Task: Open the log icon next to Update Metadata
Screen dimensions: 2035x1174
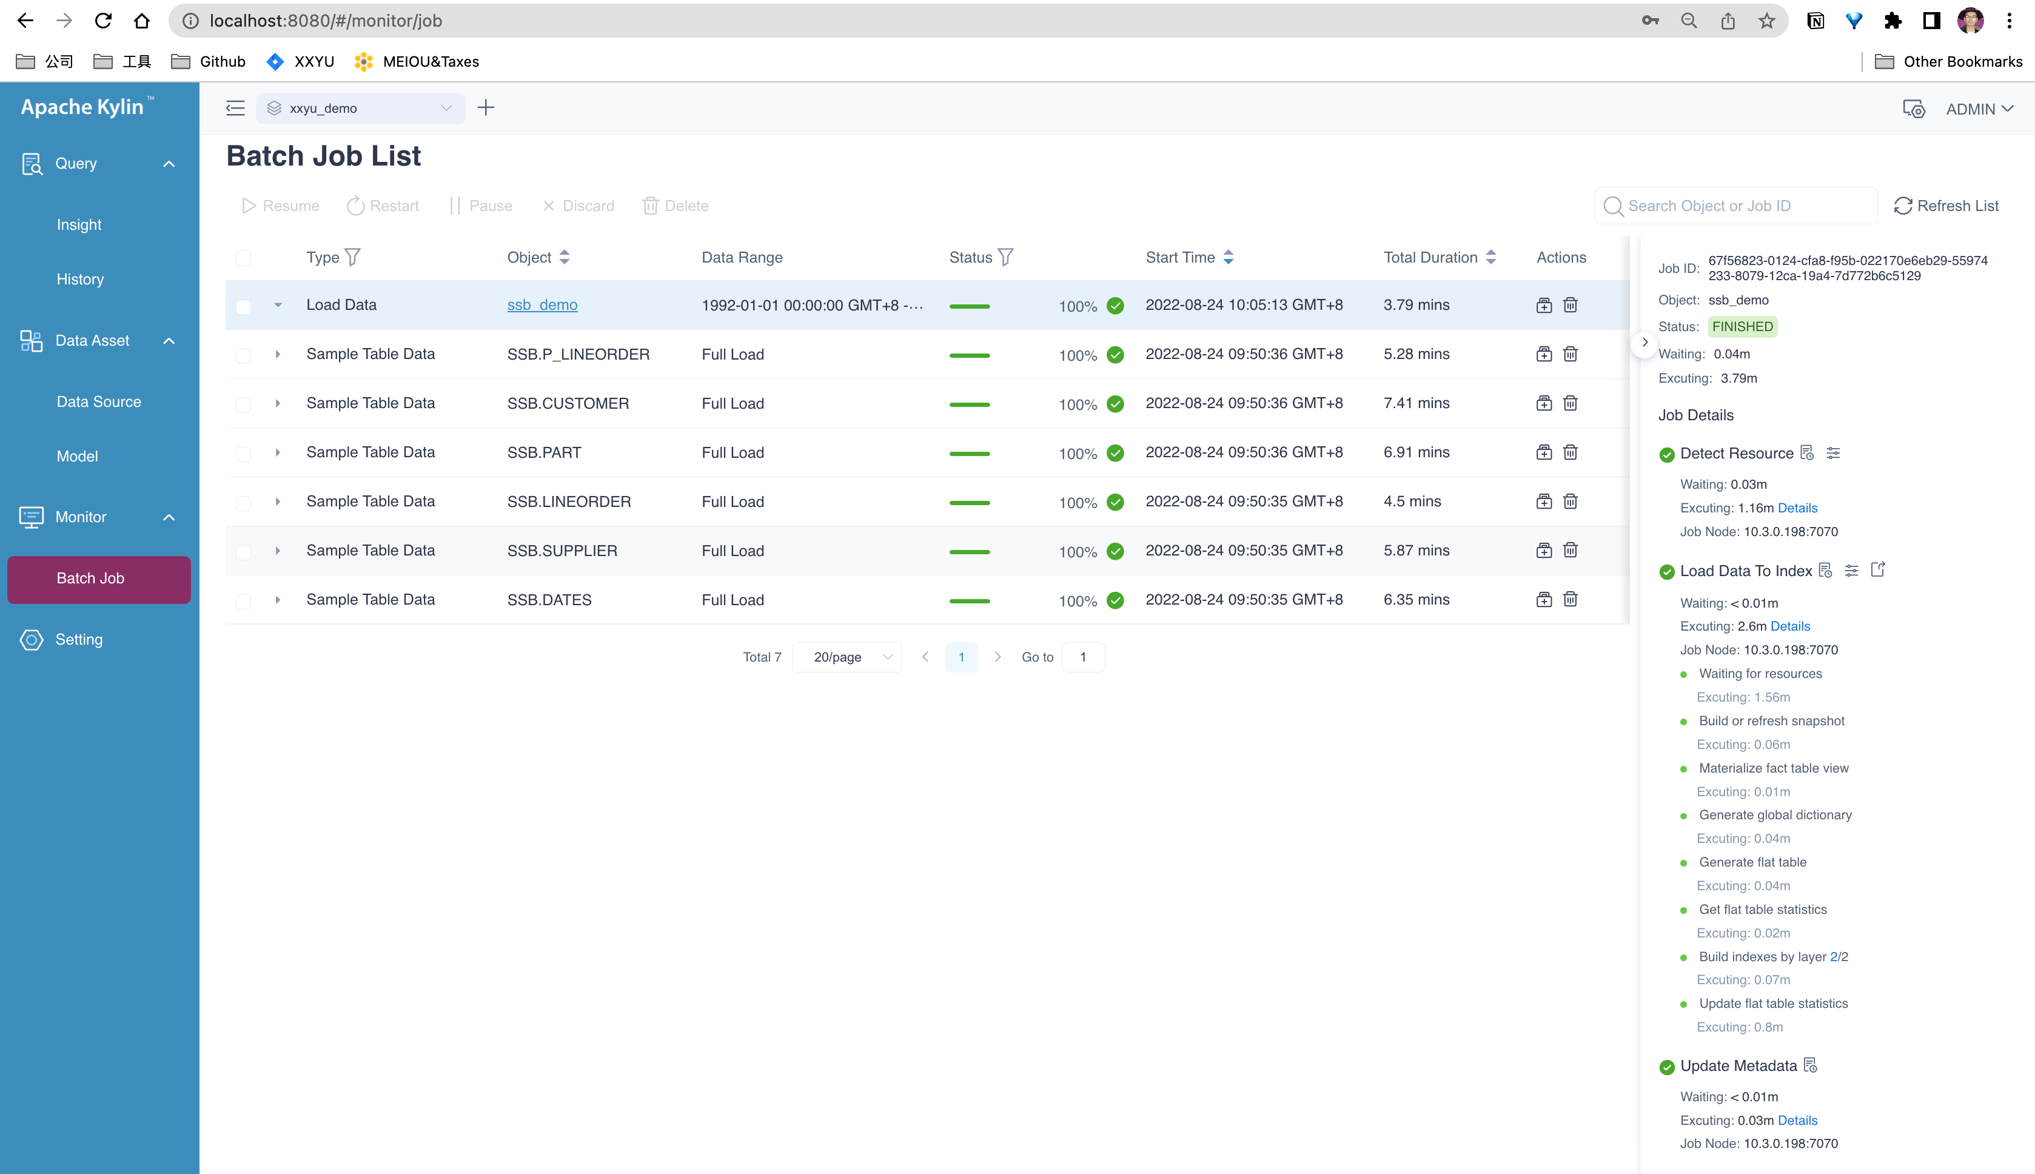Action: click(x=1810, y=1065)
